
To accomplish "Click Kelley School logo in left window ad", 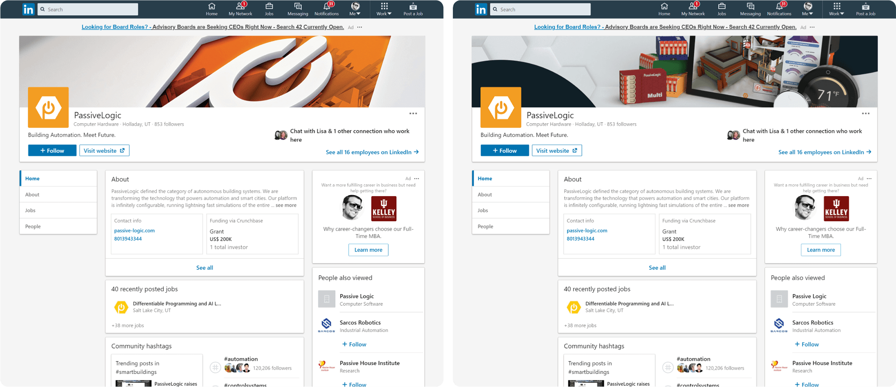I will click(x=384, y=208).
